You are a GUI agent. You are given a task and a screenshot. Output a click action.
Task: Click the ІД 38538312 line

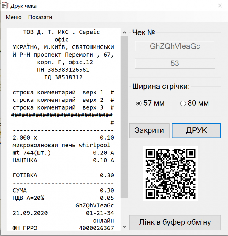coord(63,77)
